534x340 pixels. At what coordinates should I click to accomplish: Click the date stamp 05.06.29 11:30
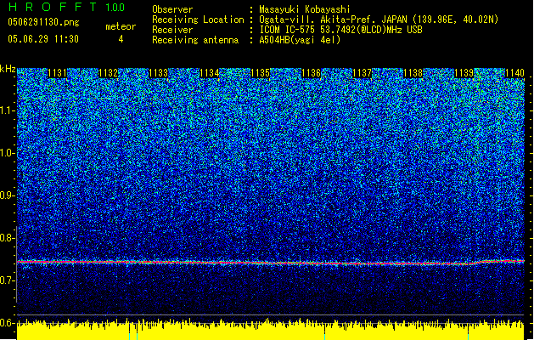coord(43,39)
